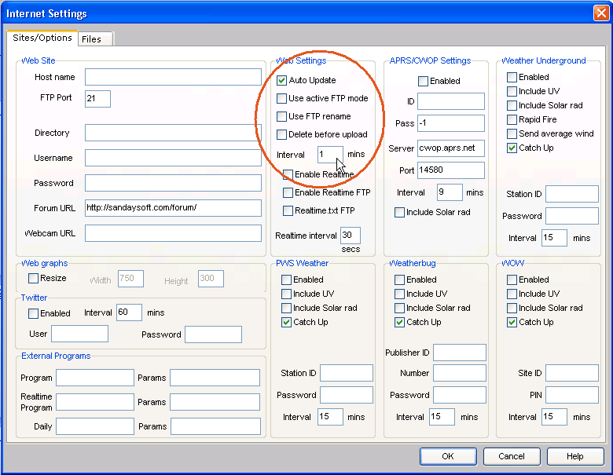Uncheck the Auto Update checkbox
The image size is (613, 475).
(281, 80)
